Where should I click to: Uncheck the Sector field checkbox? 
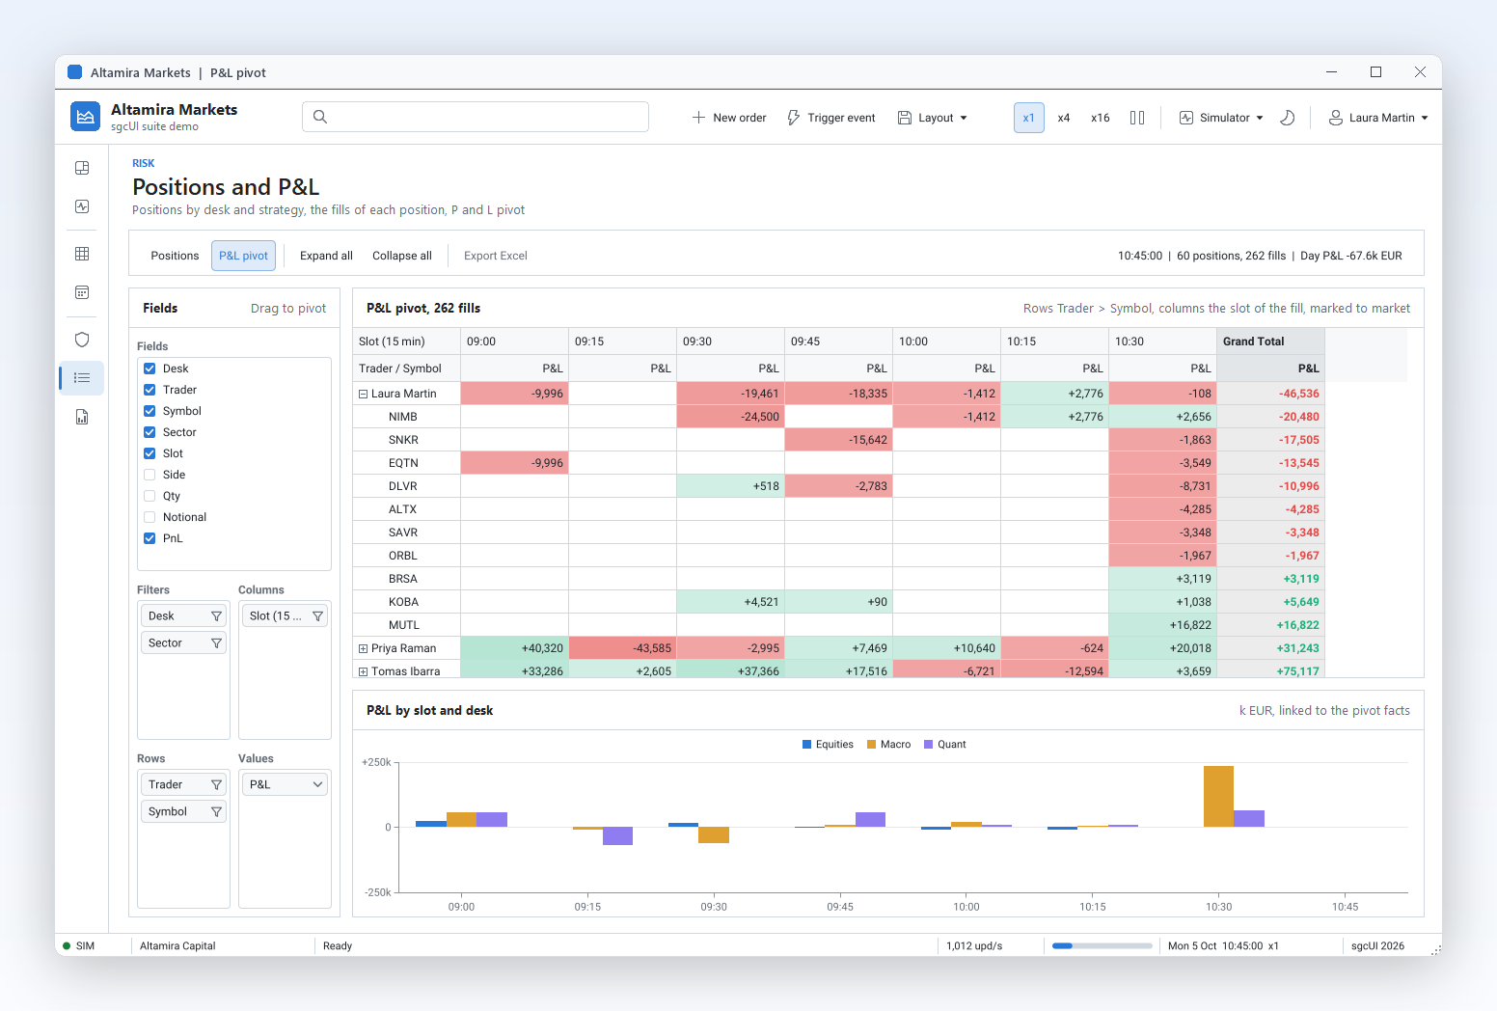pos(150,432)
